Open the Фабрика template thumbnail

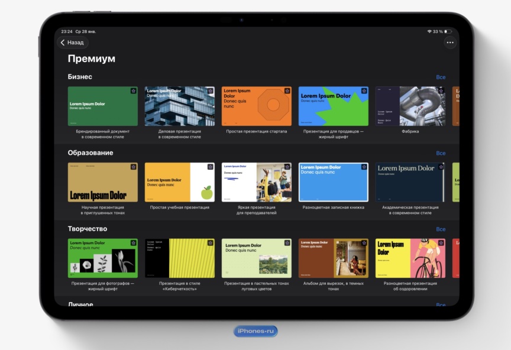coord(410,106)
